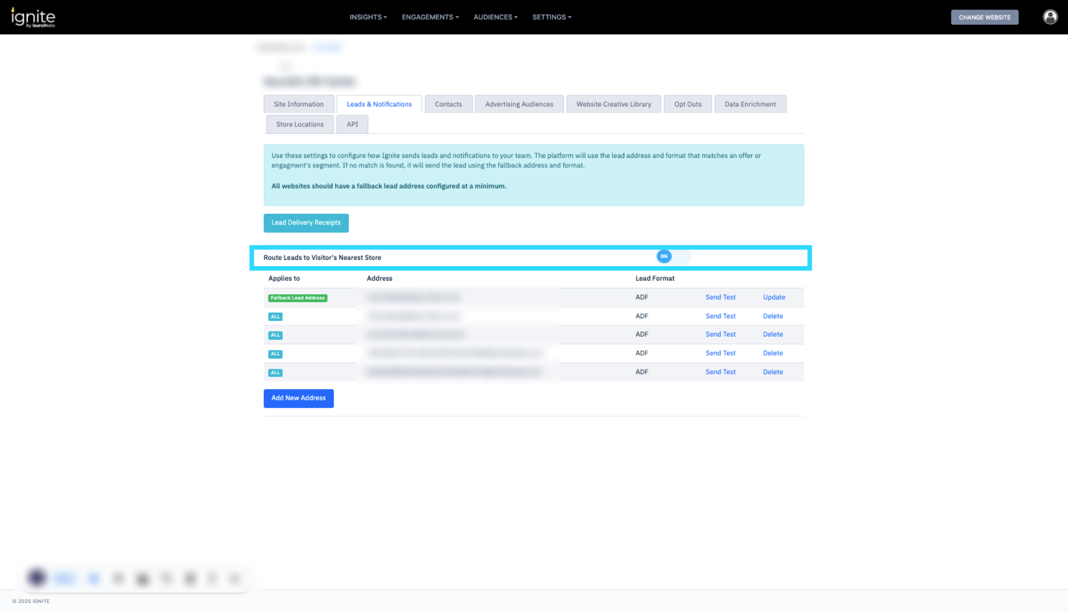Open Lead Delivery Receipts
The image size is (1068, 612).
pos(306,223)
